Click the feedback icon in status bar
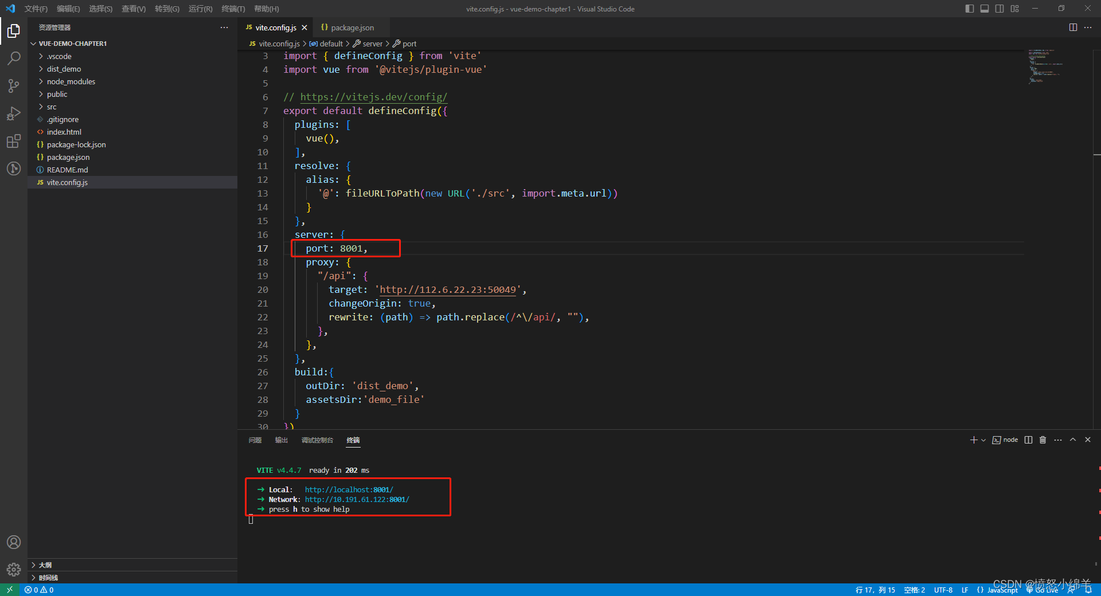Image resolution: width=1101 pixels, height=596 pixels. tap(1071, 590)
